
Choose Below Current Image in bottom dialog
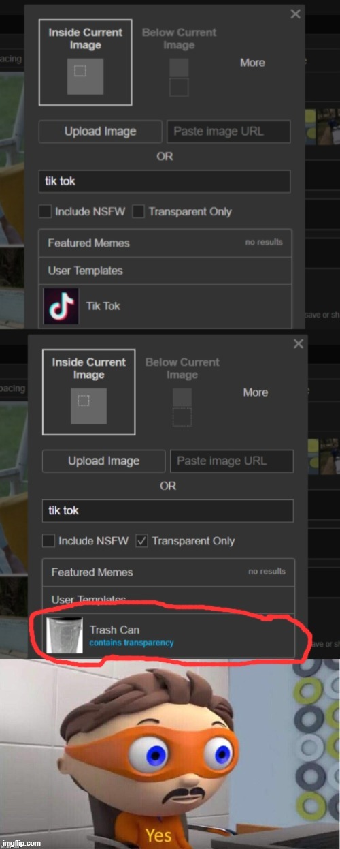tap(182, 392)
